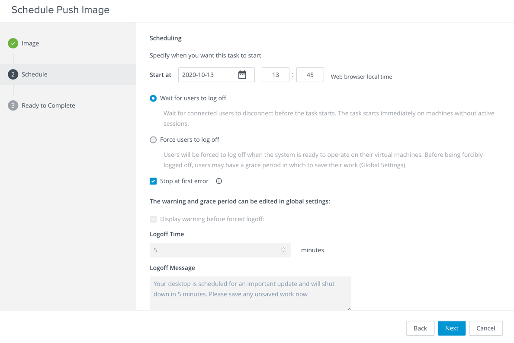Toggle Display warning before forced logoff checkbox
Screen dimensions: 514x343
coord(153,219)
